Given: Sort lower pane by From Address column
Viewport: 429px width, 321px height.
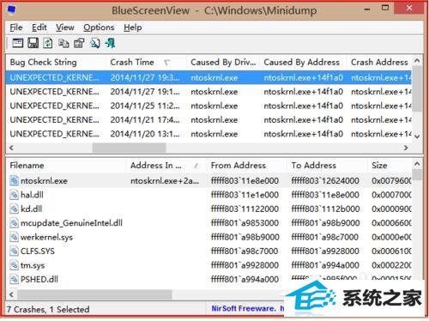Looking at the screenshot, I should (246, 166).
